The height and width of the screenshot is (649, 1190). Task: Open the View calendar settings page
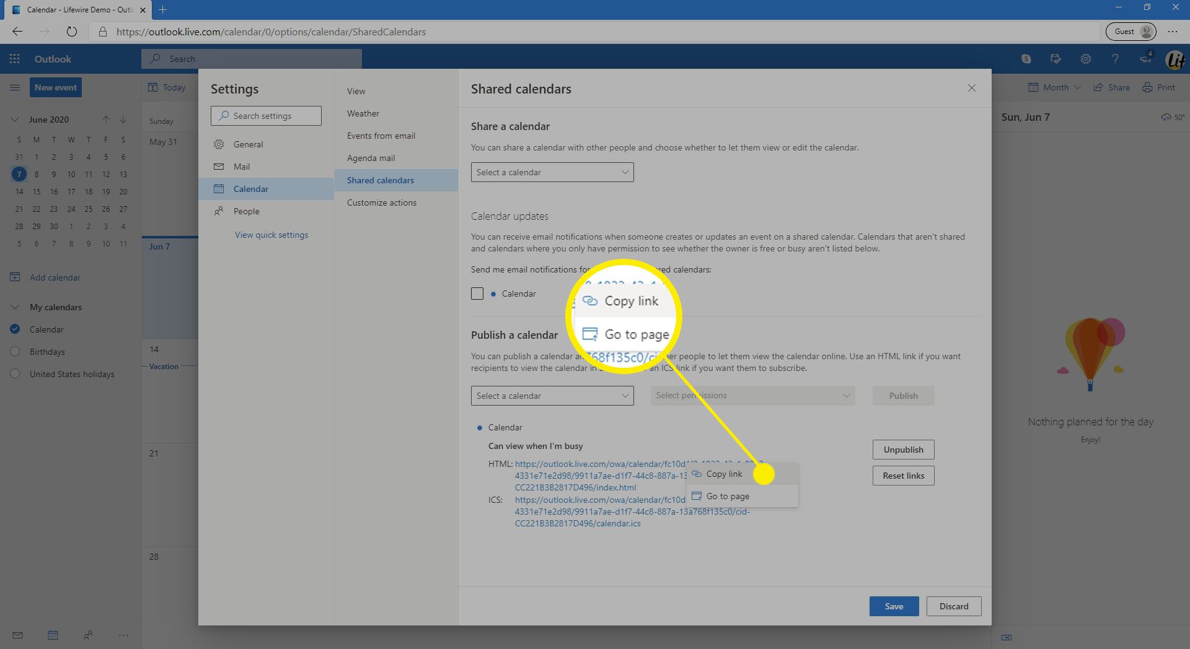tap(397, 91)
